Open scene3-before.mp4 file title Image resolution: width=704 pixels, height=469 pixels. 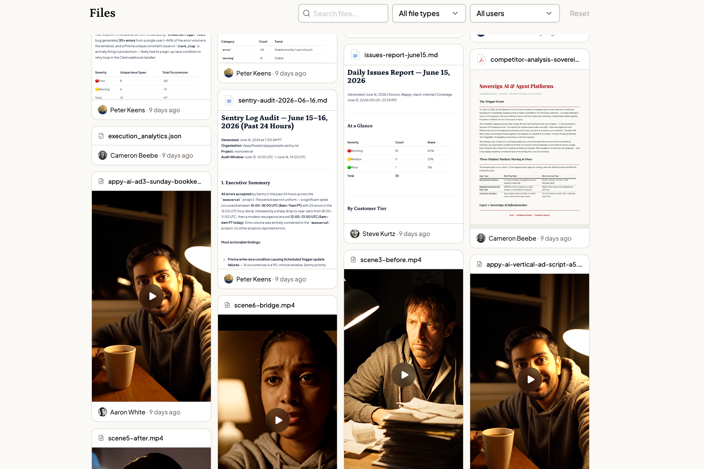tap(391, 260)
